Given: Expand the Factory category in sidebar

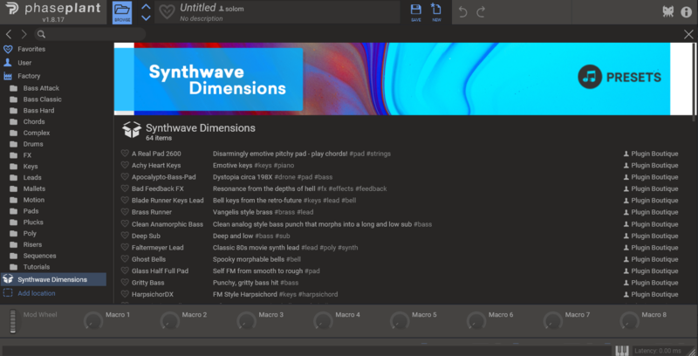Looking at the screenshot, I should tap(29, 76).
